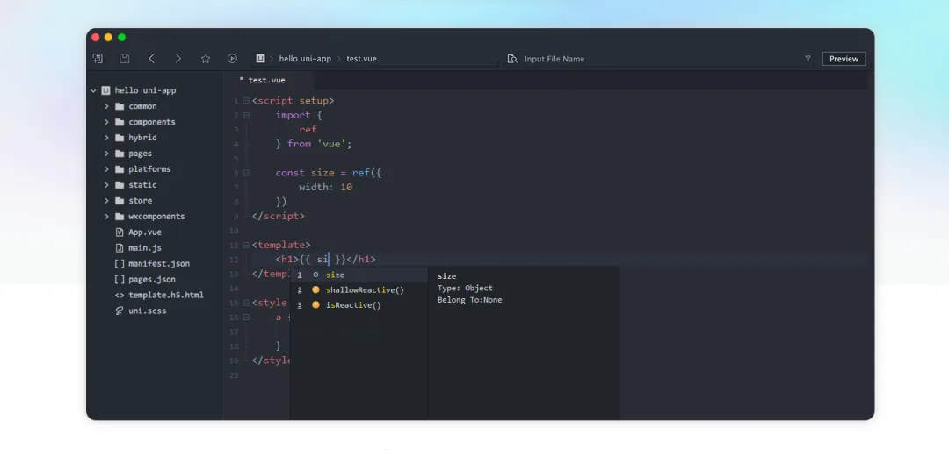Fold the template block at line 11

click(x=246, y=245)
